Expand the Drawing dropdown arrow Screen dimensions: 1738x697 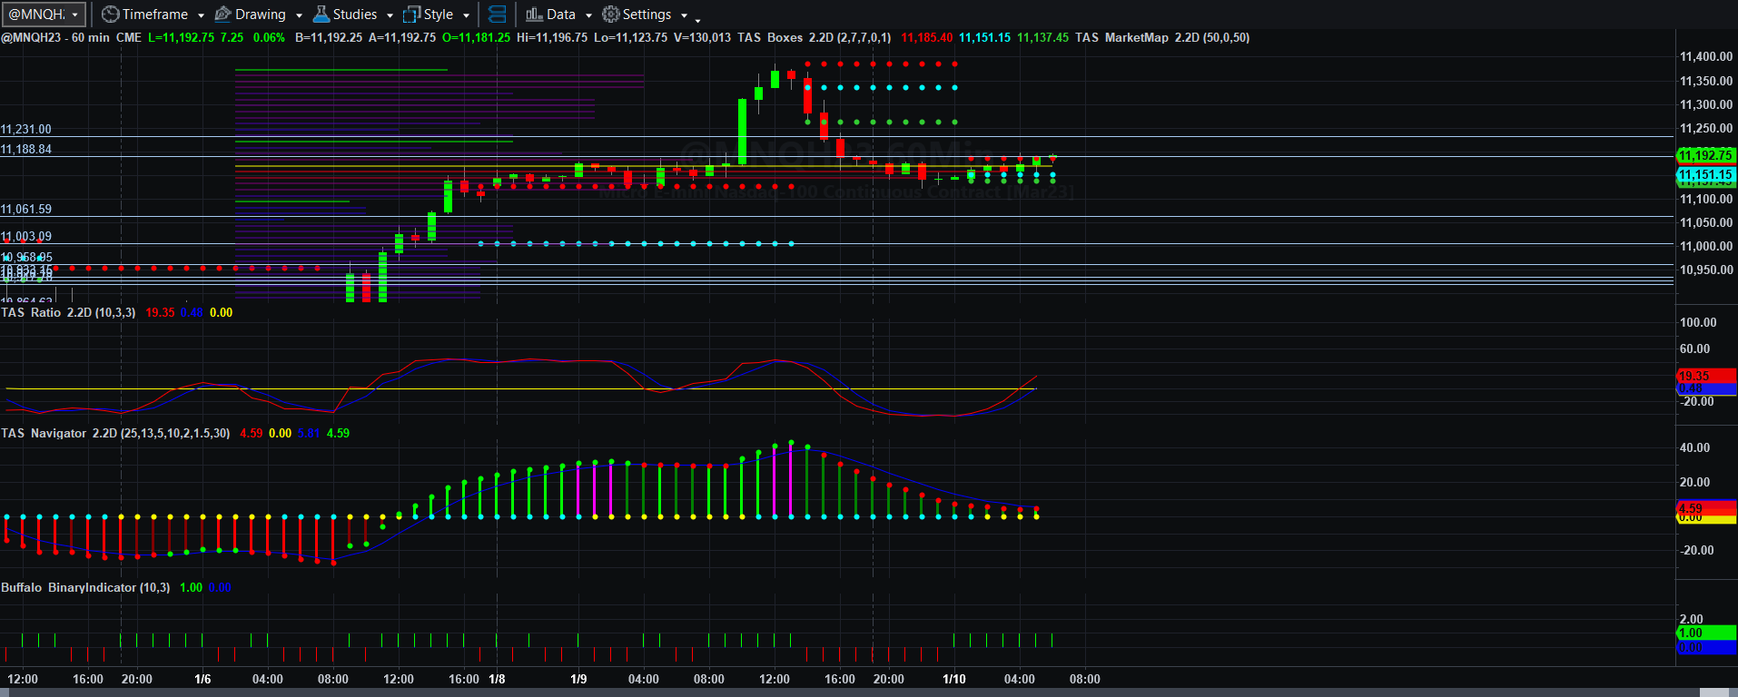[299, 15]
